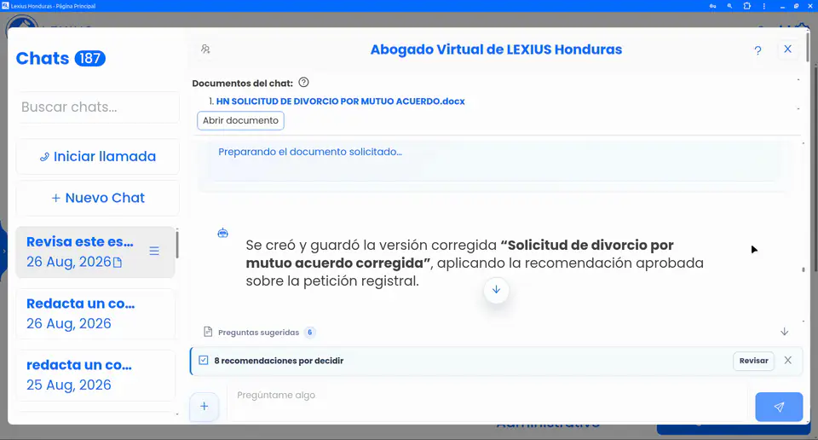This screenshot has width=818, height=440.
Task: Open the help question mark in chat header
Action: (x=758, y=50)
